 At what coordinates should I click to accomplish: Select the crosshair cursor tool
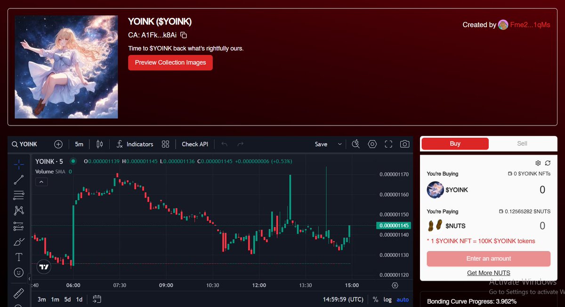tap(19, 164)
